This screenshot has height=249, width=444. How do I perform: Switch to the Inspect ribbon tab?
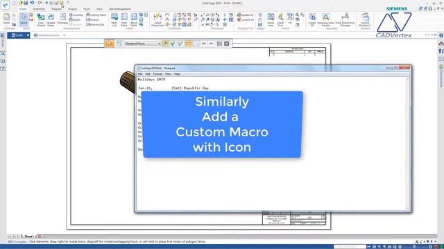[72, 9]
